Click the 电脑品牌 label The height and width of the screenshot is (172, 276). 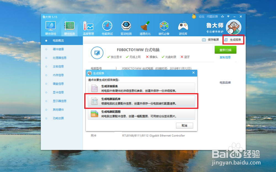point(225,83)
